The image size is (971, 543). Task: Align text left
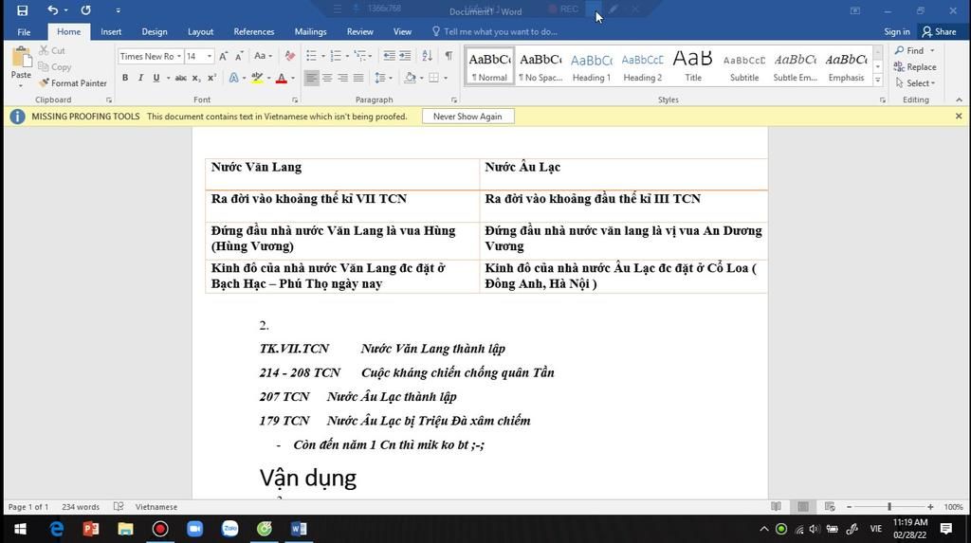[x=311, y=78]
